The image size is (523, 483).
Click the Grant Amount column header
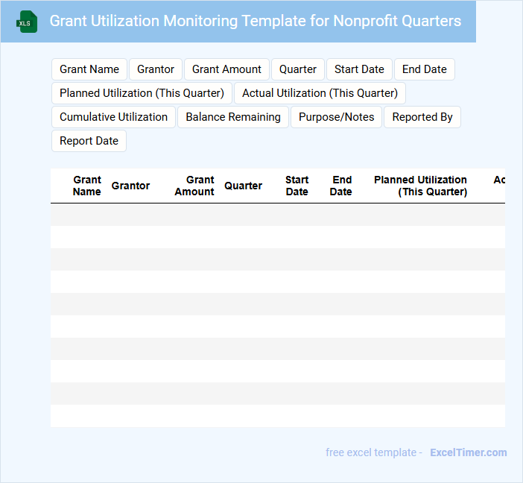(x=194, y=186)
